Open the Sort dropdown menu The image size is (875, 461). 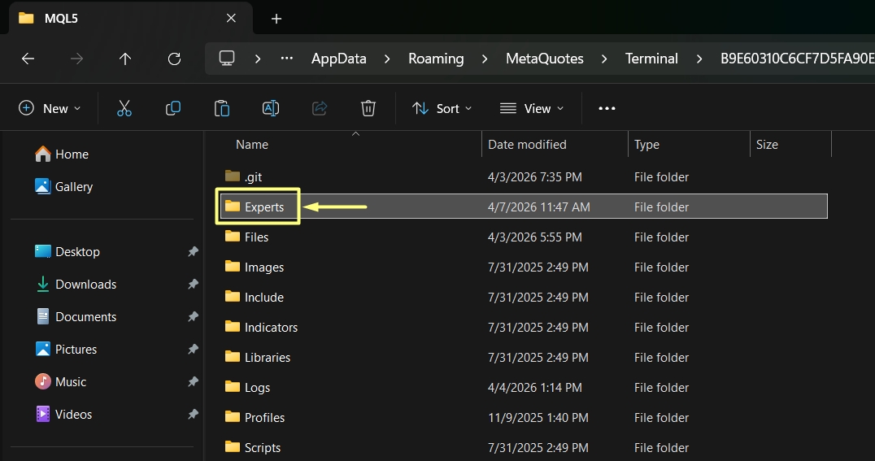[442, 108]
